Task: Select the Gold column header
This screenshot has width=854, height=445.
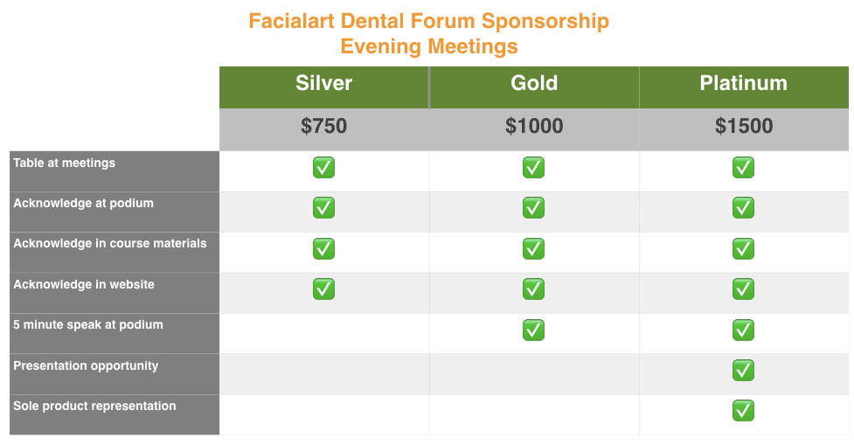Action: (533, 84)
